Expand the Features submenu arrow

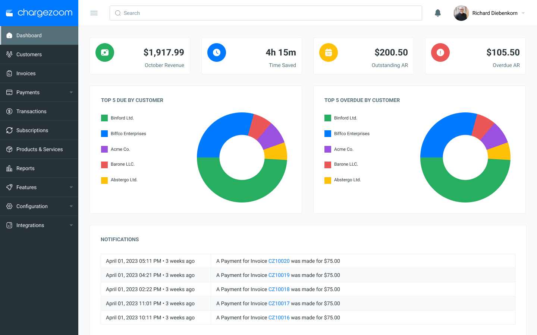click(x=71, y=187)
